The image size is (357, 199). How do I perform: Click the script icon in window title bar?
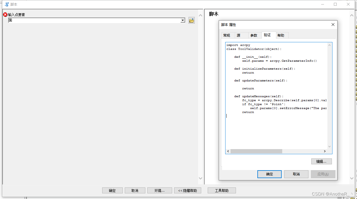7,4
